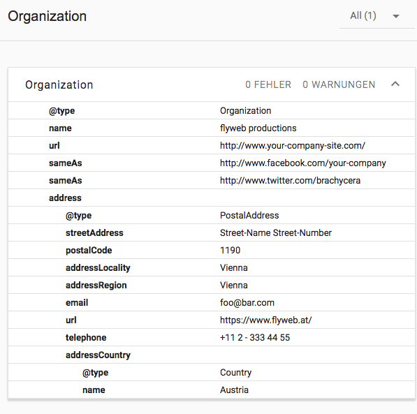This screenshot has width=417, height=414.
Task: Open the facebook.com/your-company sameAs link
Action: tap(303, 163)
